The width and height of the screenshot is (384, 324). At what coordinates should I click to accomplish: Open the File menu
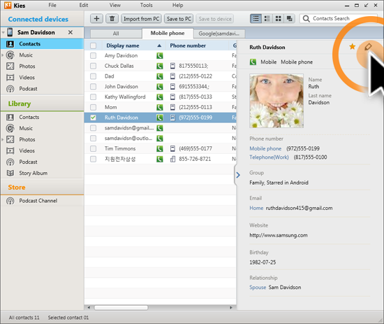coord(52,5)
